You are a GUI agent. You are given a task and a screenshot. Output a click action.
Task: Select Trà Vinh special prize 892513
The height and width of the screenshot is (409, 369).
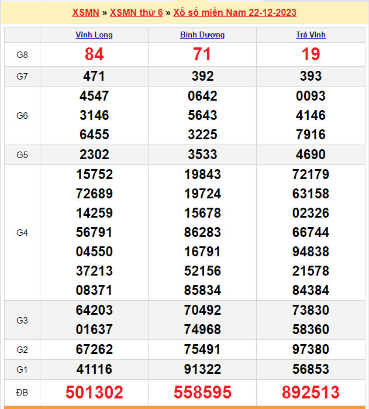[311, 391]
